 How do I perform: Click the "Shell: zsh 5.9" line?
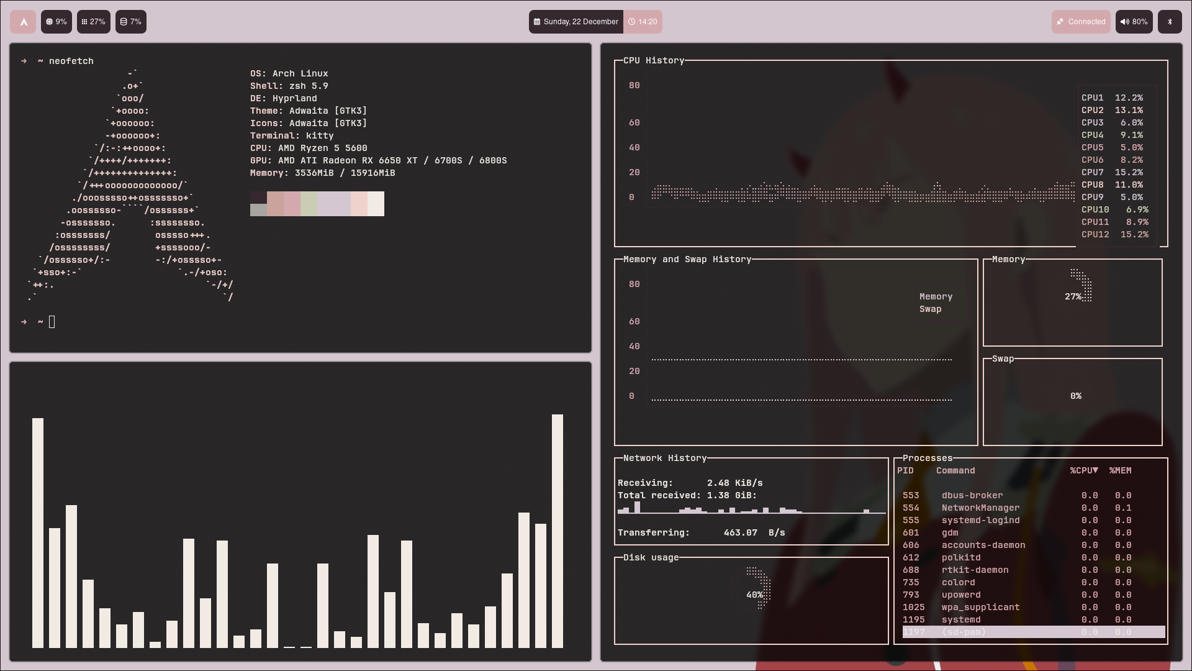point(289,86)
